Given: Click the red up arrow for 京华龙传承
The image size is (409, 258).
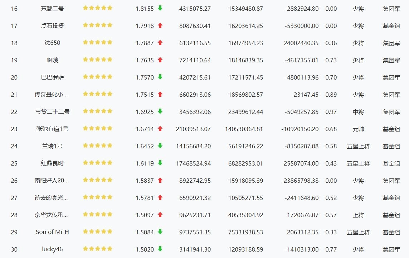Looking at the screenshot, I should coord(160,214).
